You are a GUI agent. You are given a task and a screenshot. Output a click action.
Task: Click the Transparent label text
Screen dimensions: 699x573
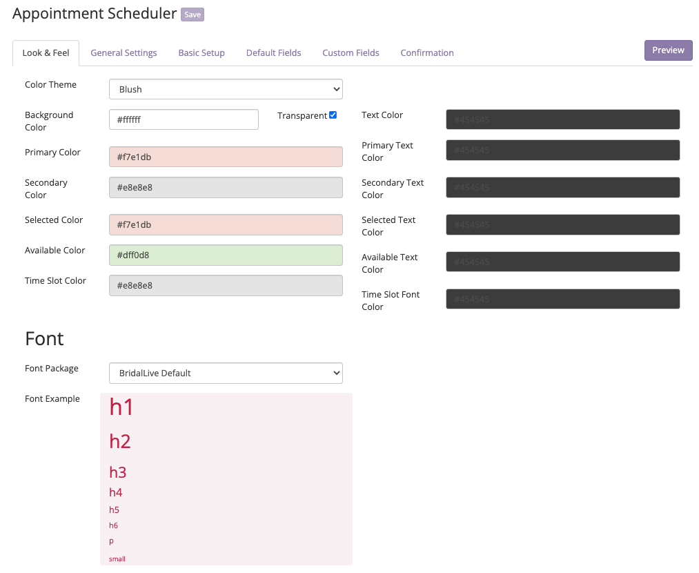tap(302, 116)
